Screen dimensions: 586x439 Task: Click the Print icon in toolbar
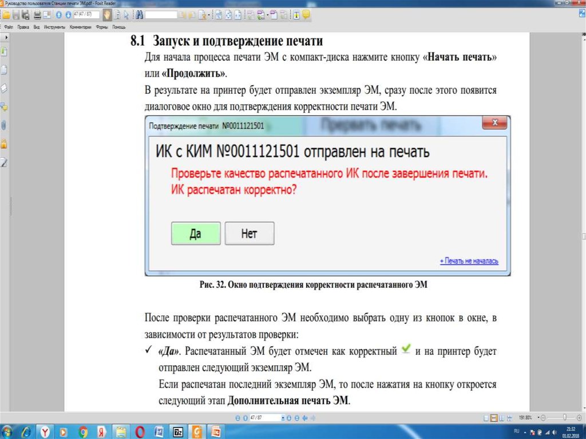coord(37,14)
